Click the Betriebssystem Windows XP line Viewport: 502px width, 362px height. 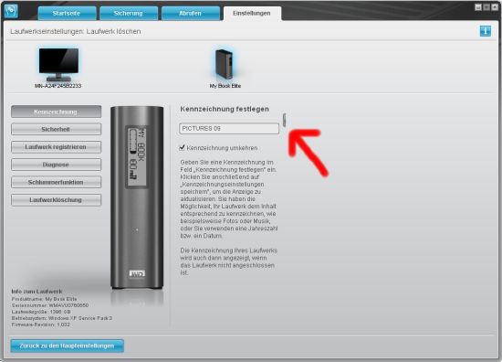[62, 318]
